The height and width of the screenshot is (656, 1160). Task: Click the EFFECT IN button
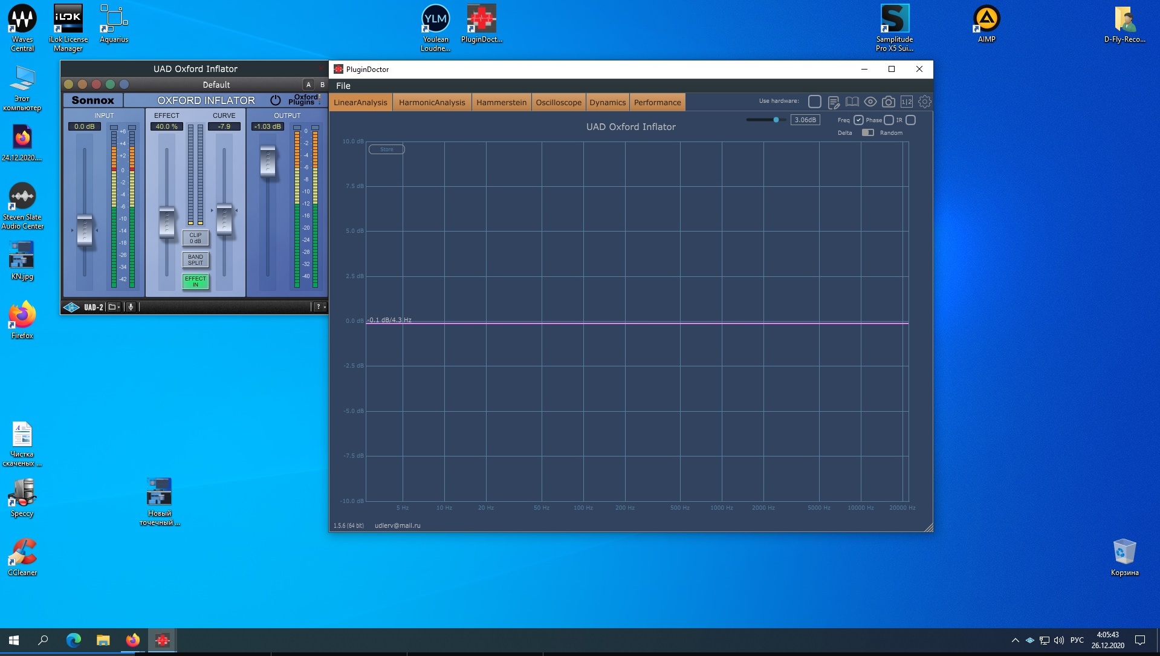pyautogui.click(x=195, y=282)
